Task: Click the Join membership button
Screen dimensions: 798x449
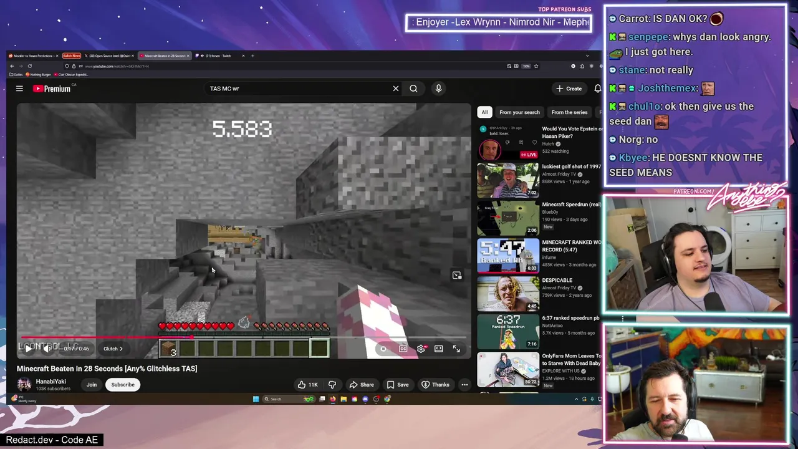Action: coord(92,385)
